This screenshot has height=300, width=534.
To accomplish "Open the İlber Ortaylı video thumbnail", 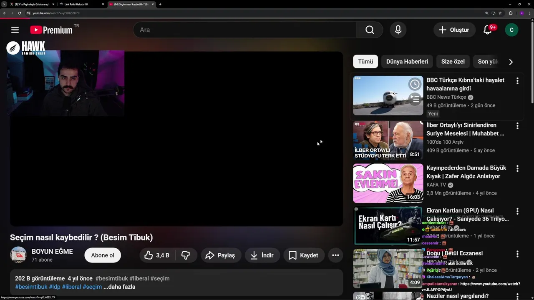I will 388,140.
